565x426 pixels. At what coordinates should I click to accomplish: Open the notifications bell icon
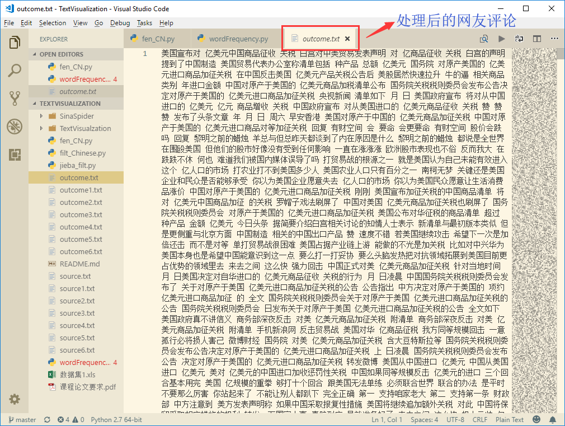pyautogui.click(x=552, y=419)
